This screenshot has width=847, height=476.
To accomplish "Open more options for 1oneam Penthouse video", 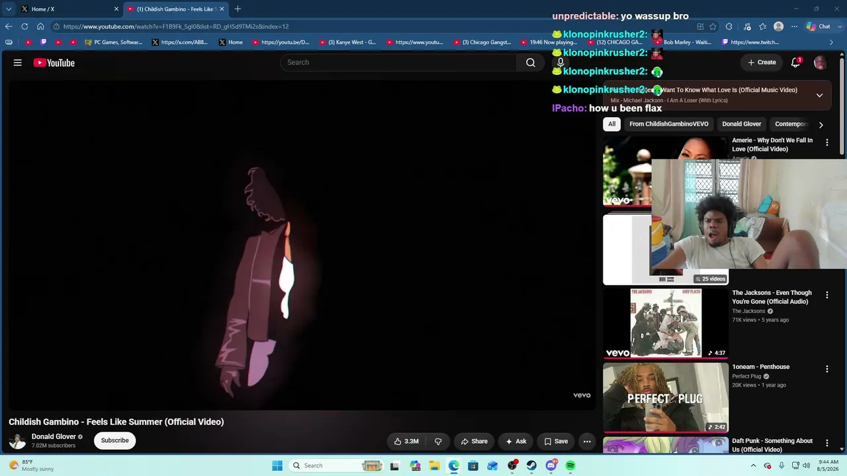I will click(x=826, y=369).
